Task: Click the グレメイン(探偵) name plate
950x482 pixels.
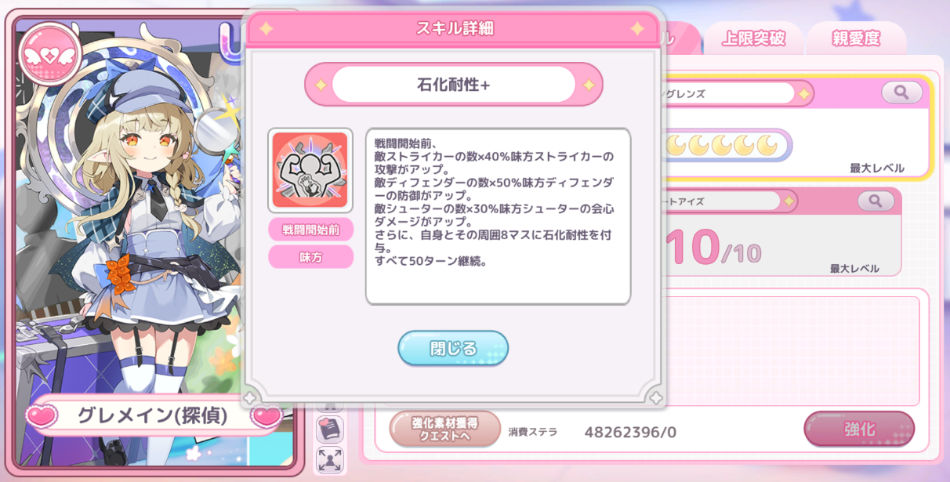Action: tap(153, 415)
